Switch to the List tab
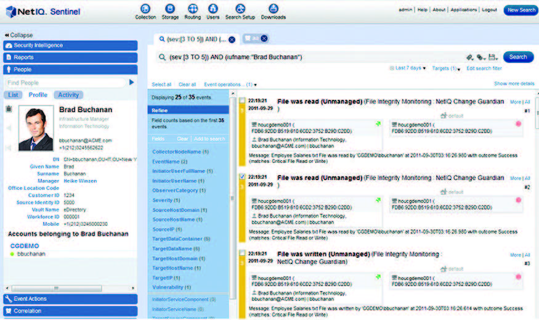 pyautogui.click(x=13, y=95)
